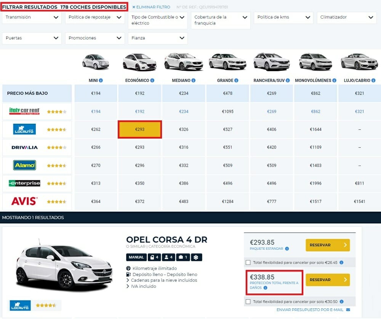The height and width of the screenshot is (319, 381).
Task: Click Protección total frente a daños link
Action: click(x=274, y=285)
